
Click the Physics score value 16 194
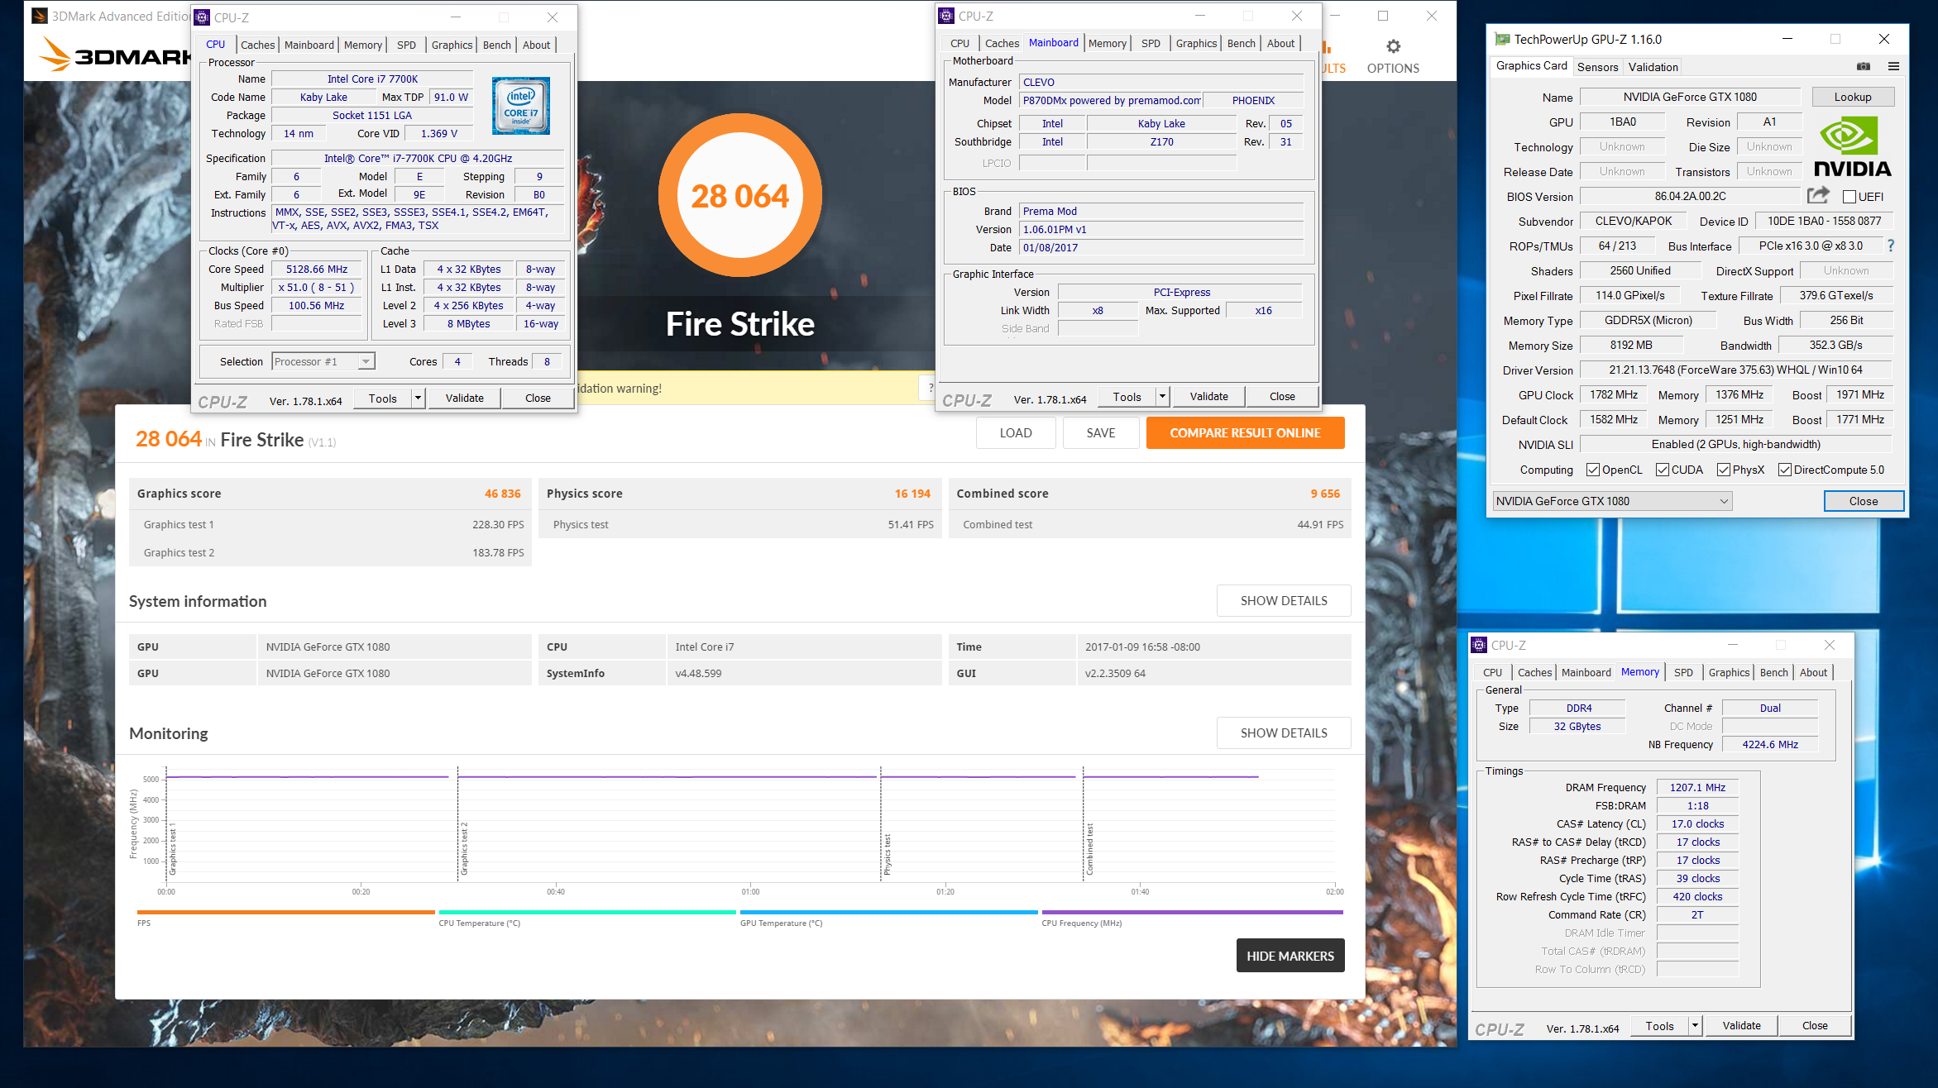pos(912,494)
